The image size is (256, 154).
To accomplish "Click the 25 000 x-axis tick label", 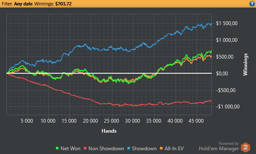I will click(112, 121).
